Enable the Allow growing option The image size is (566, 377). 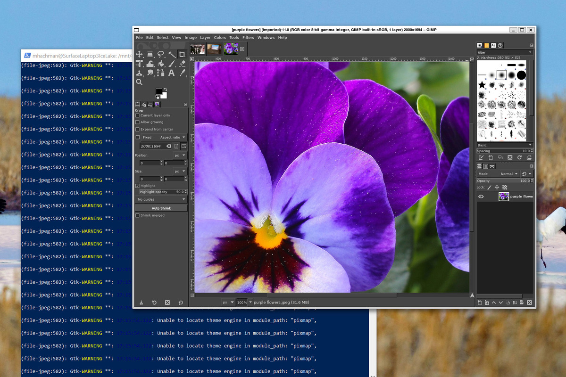pos(137,123)
